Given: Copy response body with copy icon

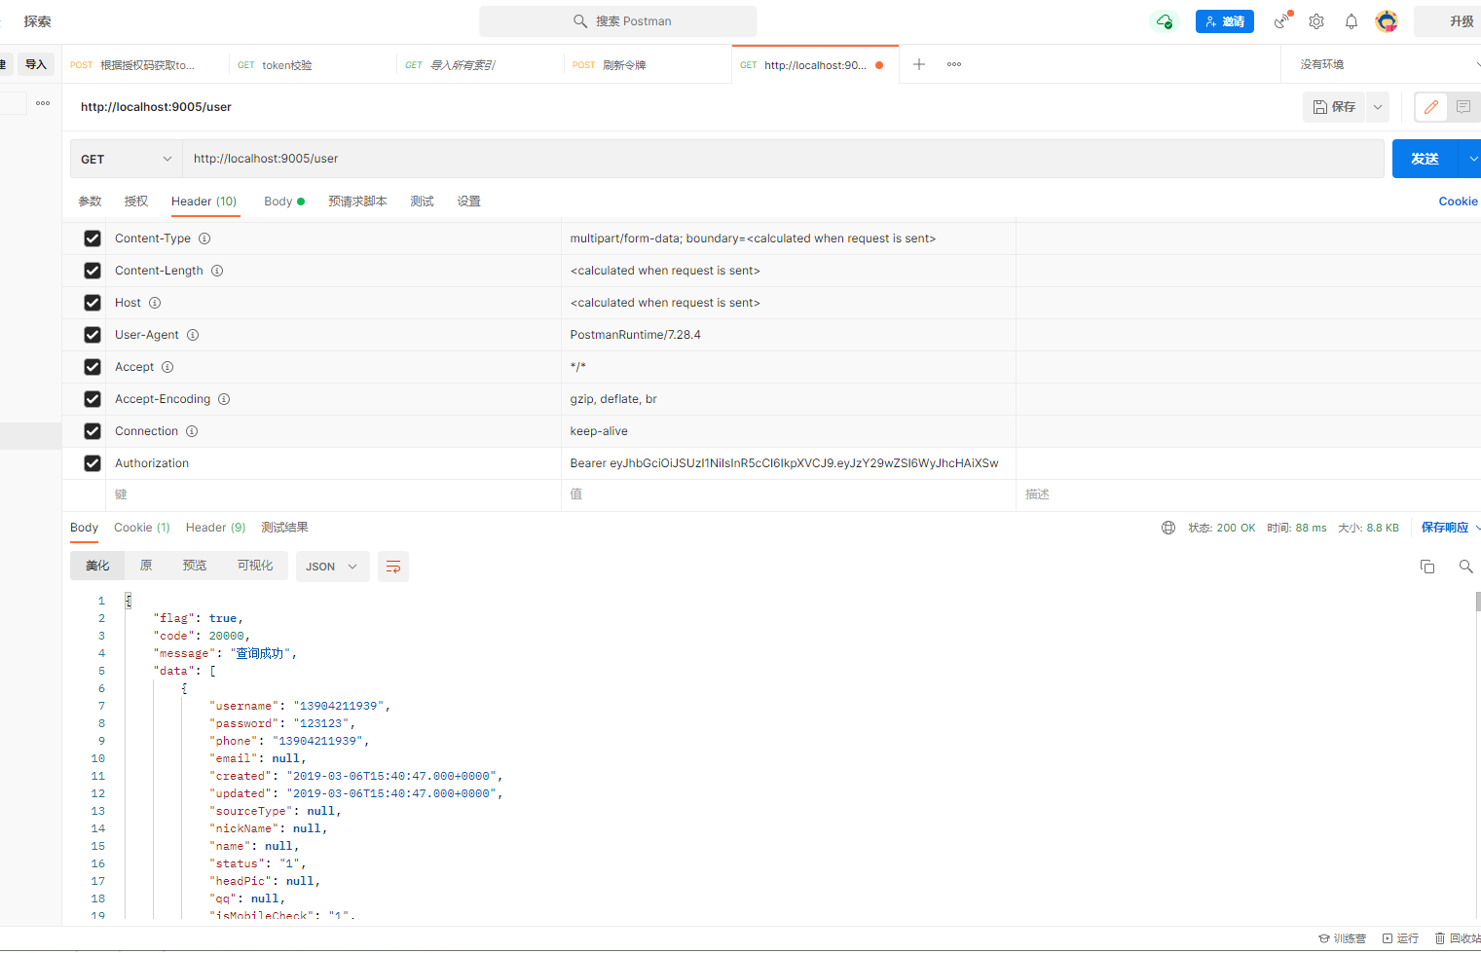Looking at the screenshot, I should [1427, 567].
